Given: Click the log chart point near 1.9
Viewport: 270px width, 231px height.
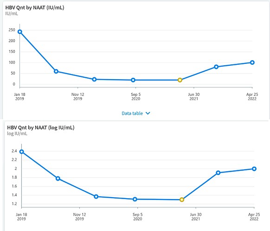Looking at the screenshot, I should pyautogui.click(x=218, y=173).
